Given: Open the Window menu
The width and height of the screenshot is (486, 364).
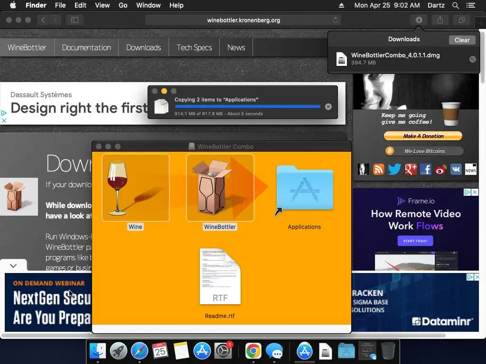Looking at the screenshot, I should tap(149, 5).
